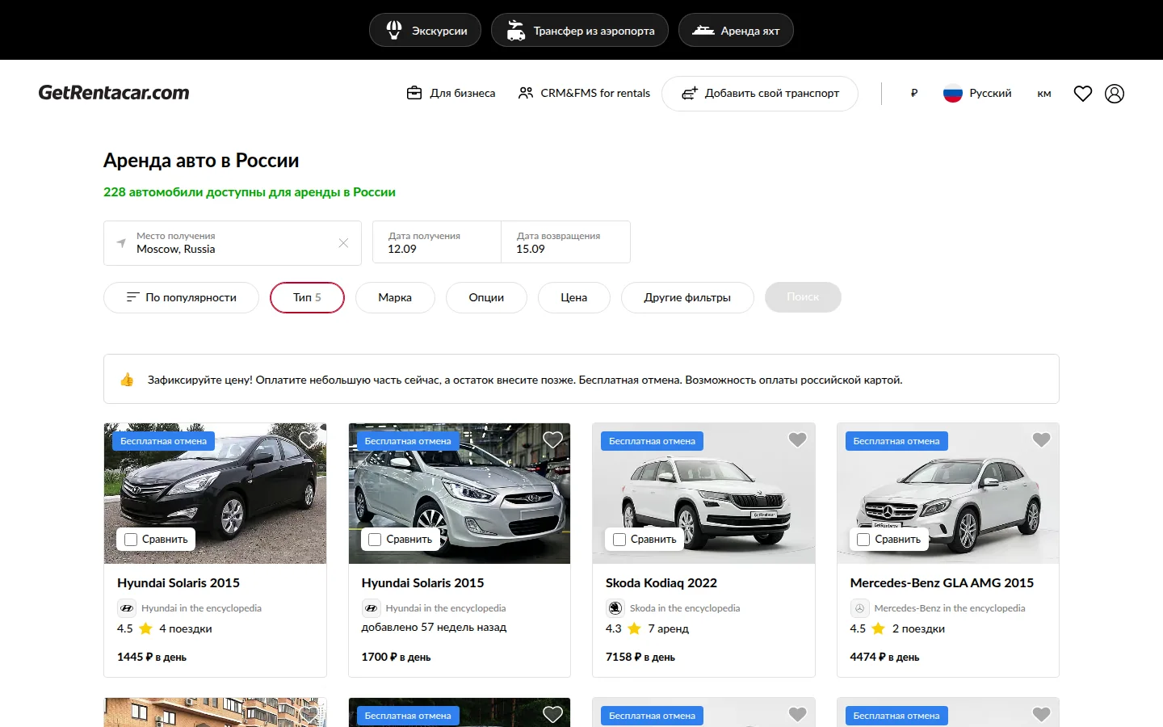Open Hyundai in the encyclopedia, 1445 ₽ card
1163x727 pixels.
click(201, 608)
